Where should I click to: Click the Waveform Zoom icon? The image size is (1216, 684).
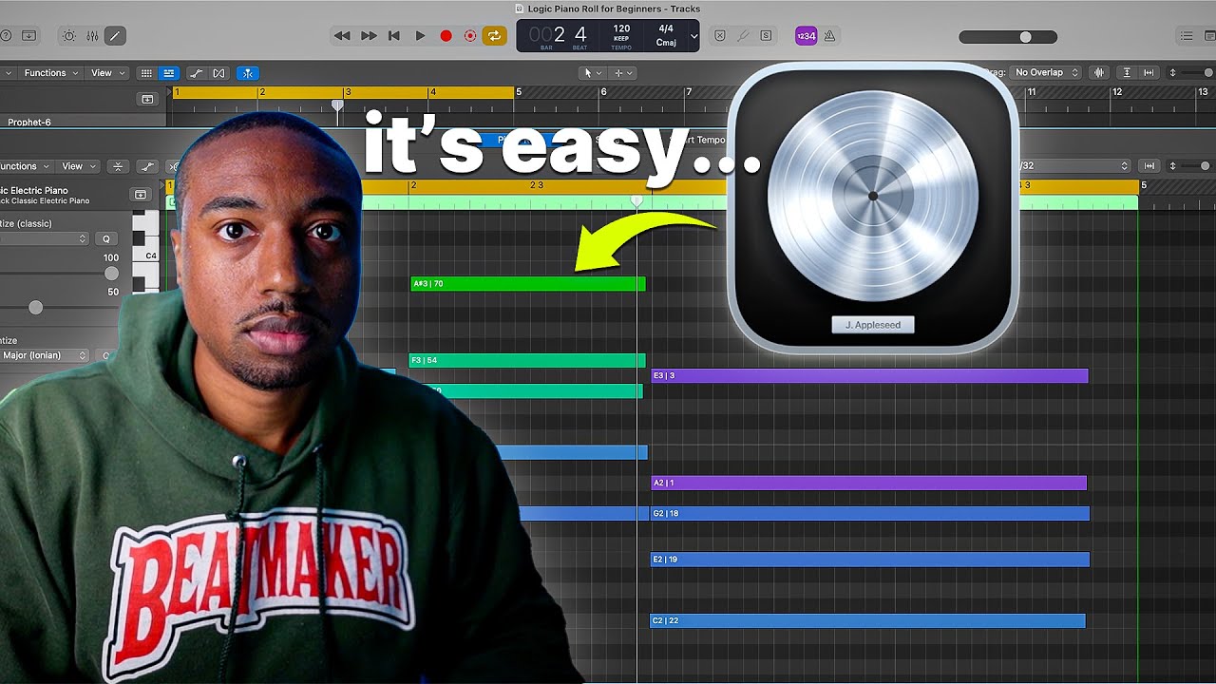(1099, 73)
